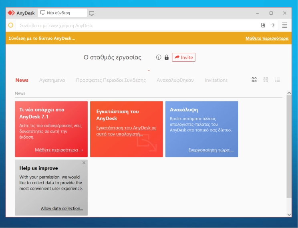Switch to small tiles view

coord(266,80)
